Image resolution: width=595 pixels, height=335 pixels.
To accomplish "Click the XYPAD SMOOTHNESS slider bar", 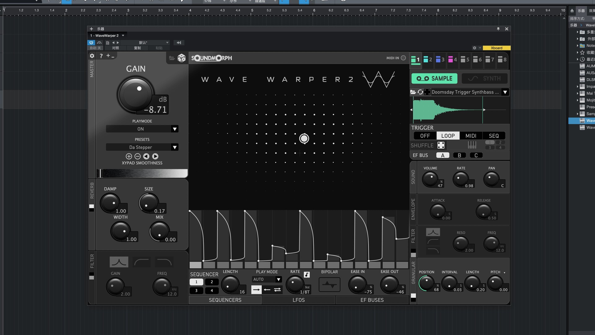I will pyautogui.click(x=142, y=173).
